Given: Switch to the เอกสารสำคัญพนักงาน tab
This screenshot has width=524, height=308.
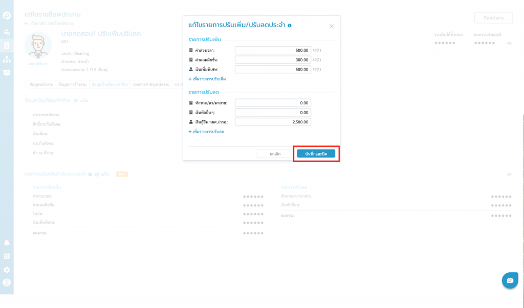Looking at the screenshot, I should click(x=152, y=84).
